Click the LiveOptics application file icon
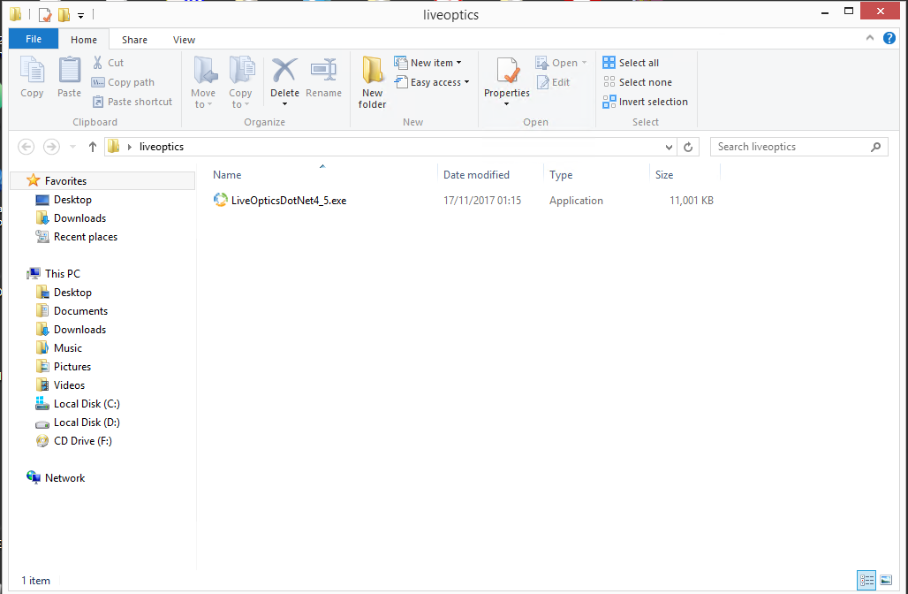This screenshot has width=908, height=594. [x=220, y=200]
